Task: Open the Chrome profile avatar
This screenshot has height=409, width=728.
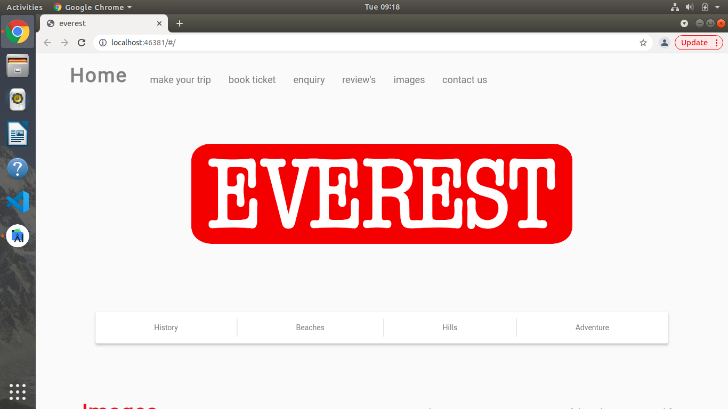Action: [x=664, y=43]
